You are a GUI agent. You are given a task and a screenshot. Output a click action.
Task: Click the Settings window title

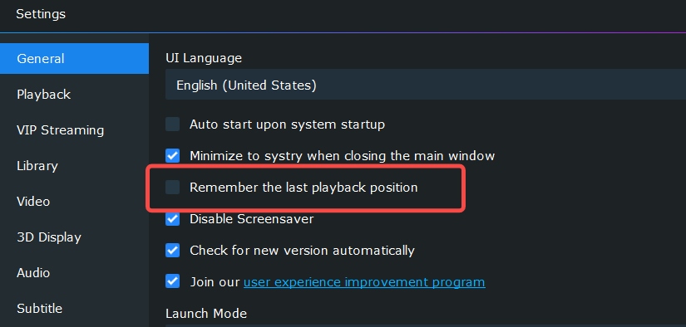[41, 14]
